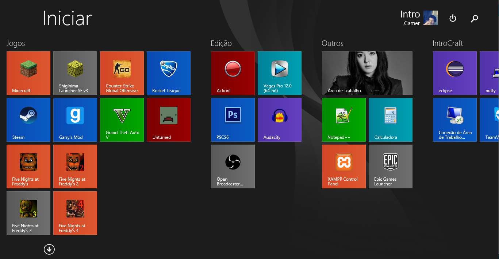Screen dimensions: 499x259
Task: Launch Rocket League
Action: [169, 73]
